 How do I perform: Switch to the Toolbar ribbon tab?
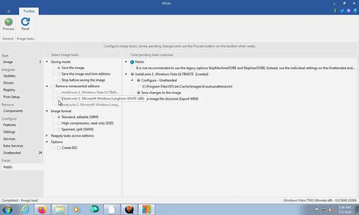coord(29,11)
